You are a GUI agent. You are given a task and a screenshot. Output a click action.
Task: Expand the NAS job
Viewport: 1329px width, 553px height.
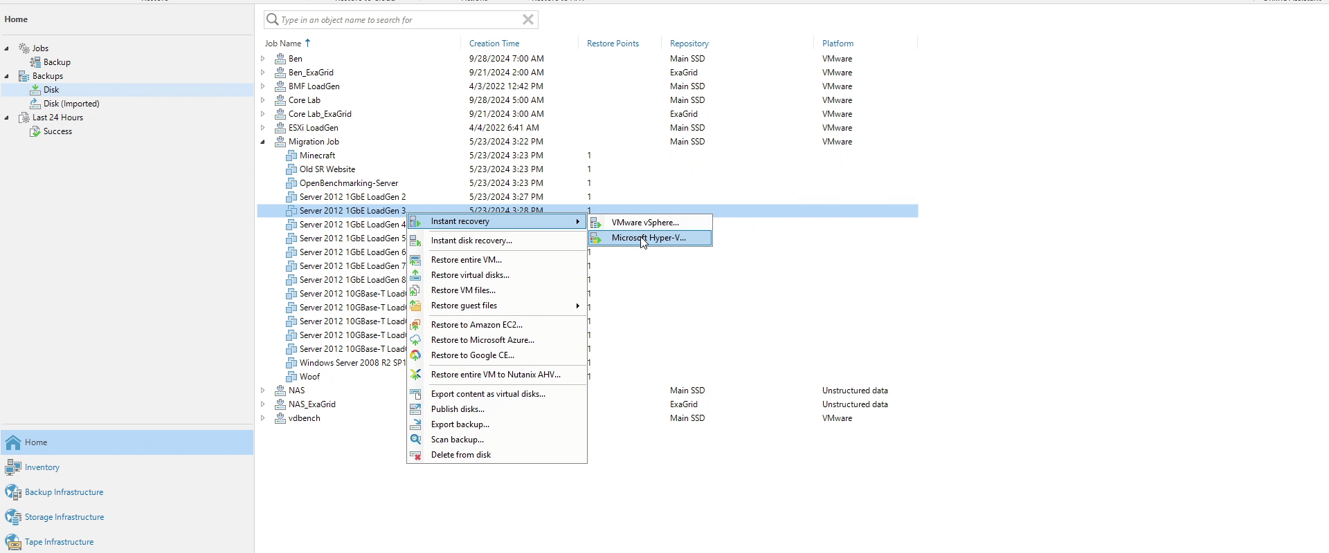(x=263, y=391)
